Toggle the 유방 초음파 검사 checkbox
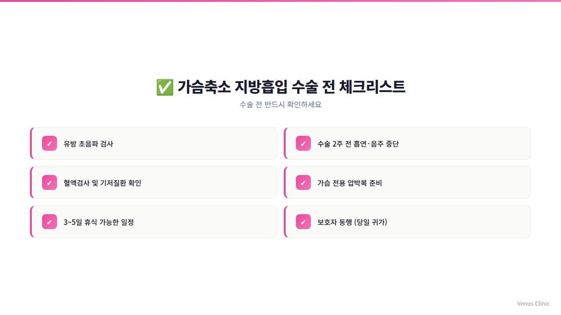 tap(50, 143)
